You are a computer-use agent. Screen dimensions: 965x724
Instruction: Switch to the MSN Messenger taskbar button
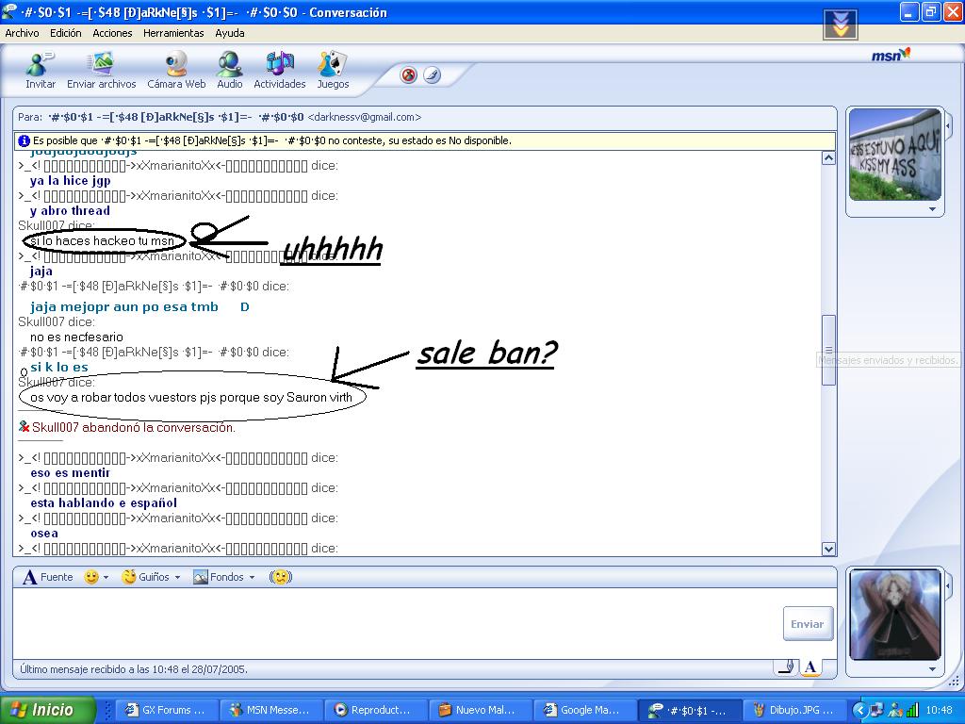tap(270, 710)
